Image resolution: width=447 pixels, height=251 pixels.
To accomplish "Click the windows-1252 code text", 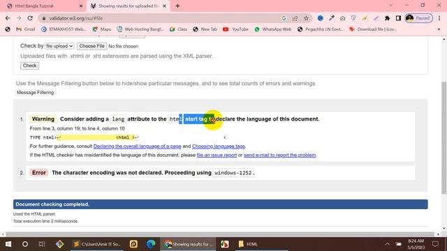I will pos(233,173).
